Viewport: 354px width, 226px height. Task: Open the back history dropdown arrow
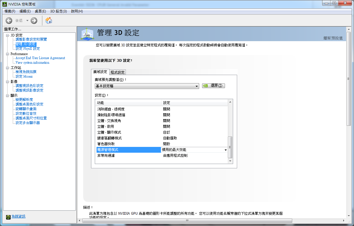coord(27,21)
